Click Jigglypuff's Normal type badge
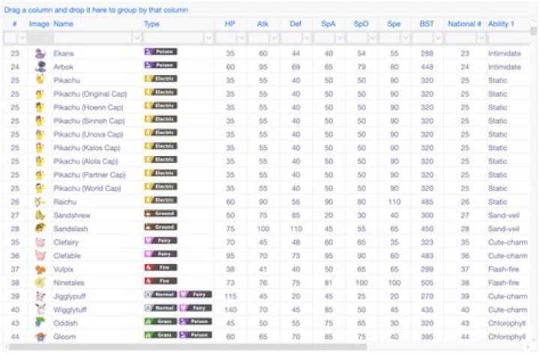 tap(160, 295)
